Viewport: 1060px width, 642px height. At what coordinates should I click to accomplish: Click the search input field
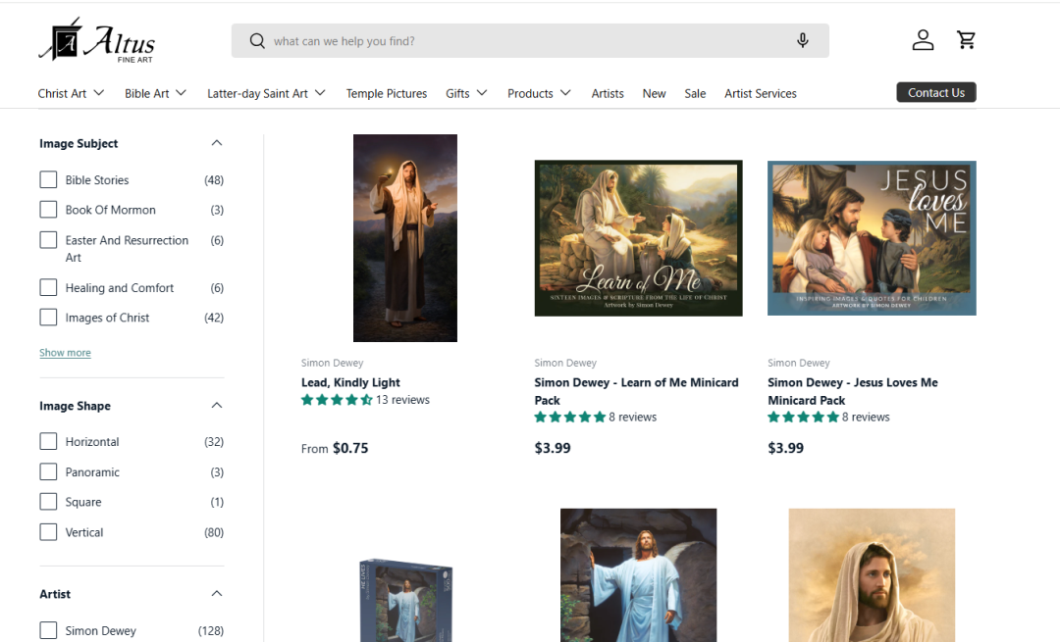[530, 40]
